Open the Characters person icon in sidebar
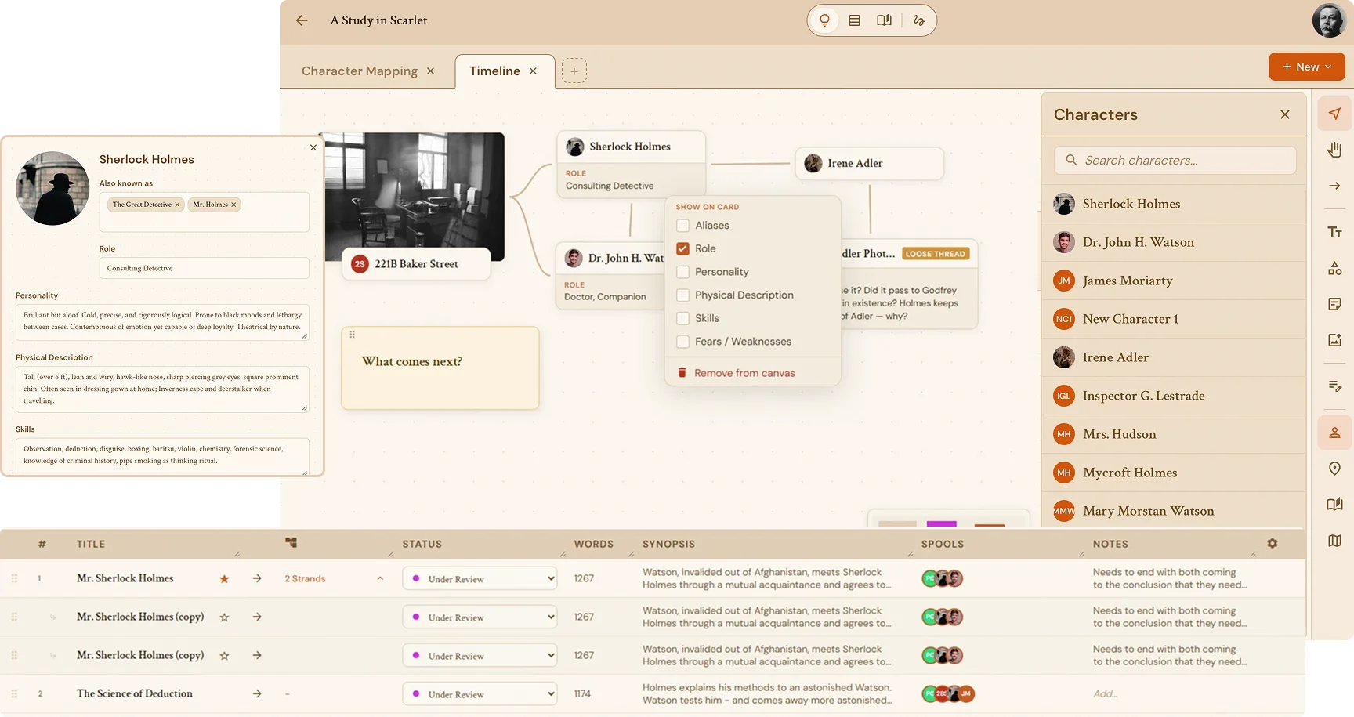 (1334, 433)
